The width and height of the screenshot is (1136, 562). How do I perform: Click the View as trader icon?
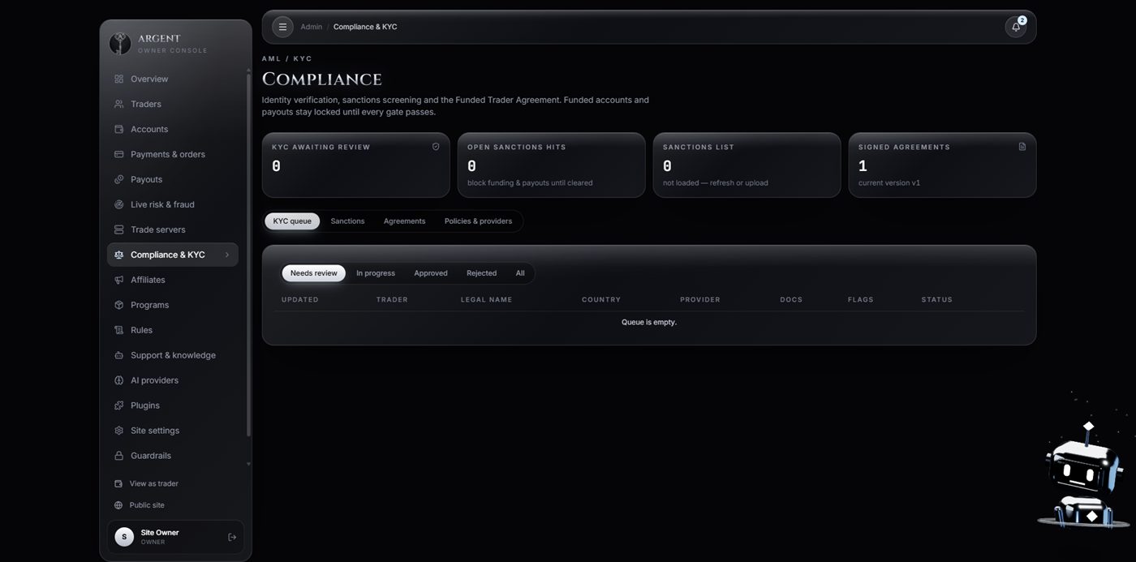click(118, 483)
